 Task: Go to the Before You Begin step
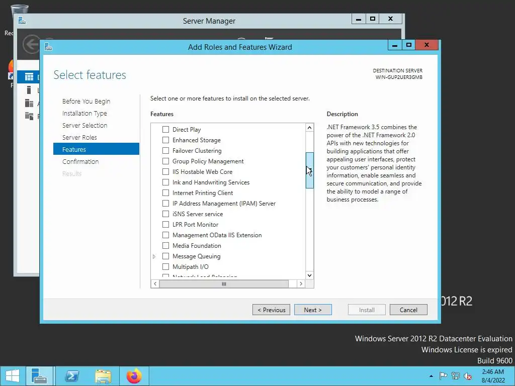coord(86,101)
